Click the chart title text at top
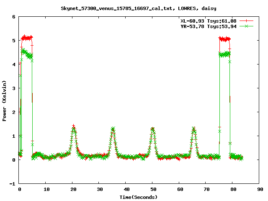Screen dimensions: 268x201 pyautogui.click(x=139, y=8)
